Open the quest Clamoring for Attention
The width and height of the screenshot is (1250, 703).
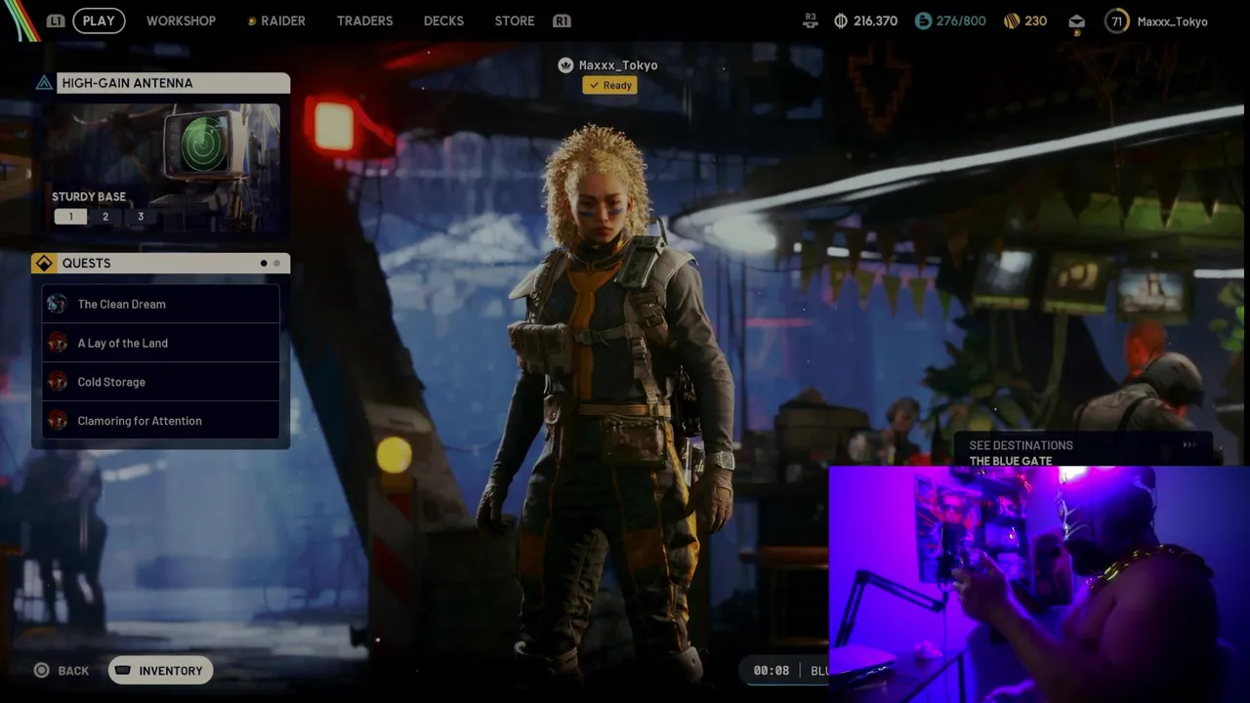click(x=161, y=421)
